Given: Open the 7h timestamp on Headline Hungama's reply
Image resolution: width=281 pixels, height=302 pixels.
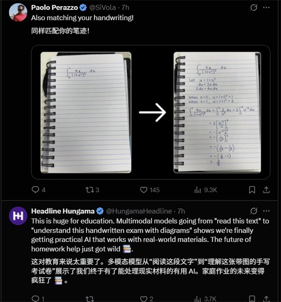Looking at the screenshot, I should 181,211.
